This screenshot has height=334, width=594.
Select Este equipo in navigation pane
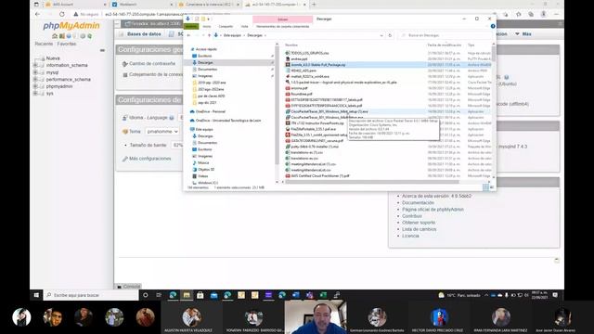(x=204, y=130)
